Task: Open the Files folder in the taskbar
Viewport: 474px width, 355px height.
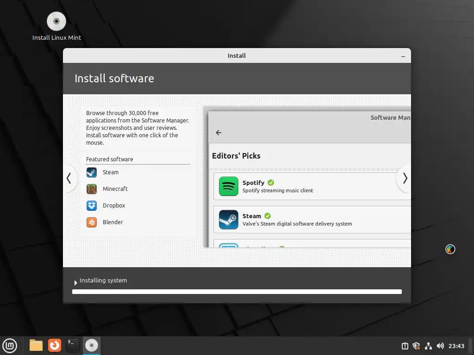Action: pos(36,345)
